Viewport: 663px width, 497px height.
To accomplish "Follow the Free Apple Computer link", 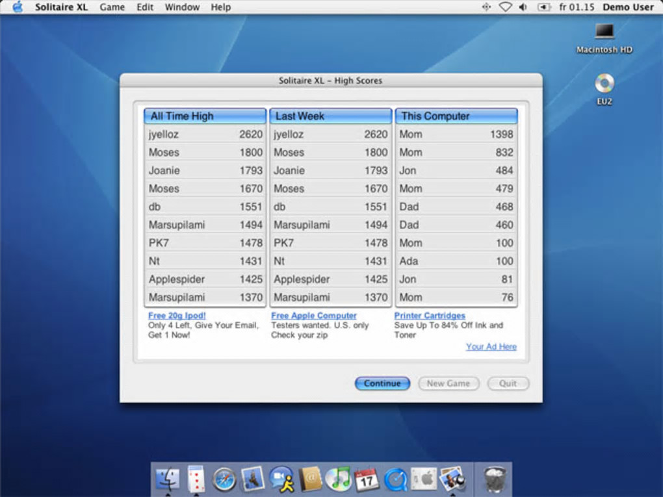I will [x=314, y=315].
